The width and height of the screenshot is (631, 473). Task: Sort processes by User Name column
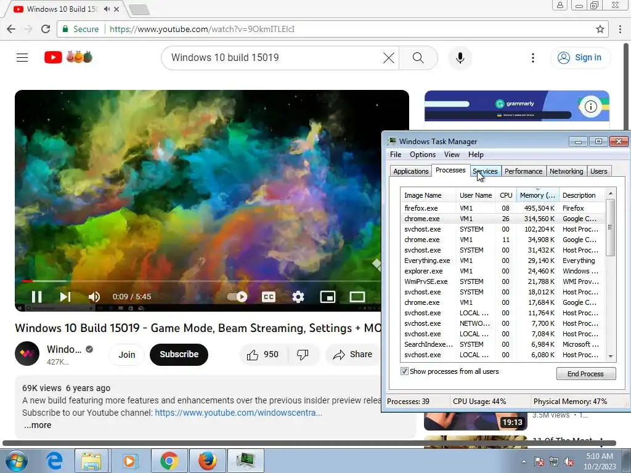click(476, 195)
